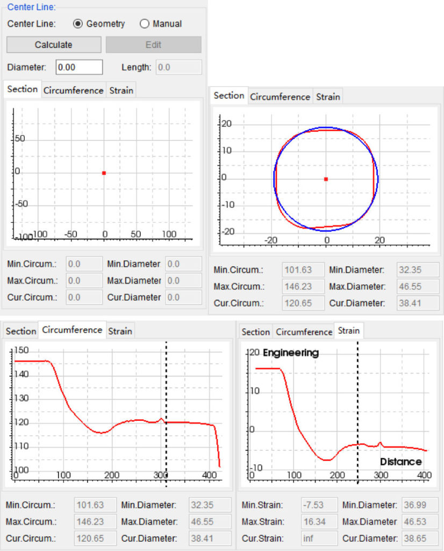Switch to Circumference tab in top-left panel
This screenshot has height=551, width=444.
[73, 90]
